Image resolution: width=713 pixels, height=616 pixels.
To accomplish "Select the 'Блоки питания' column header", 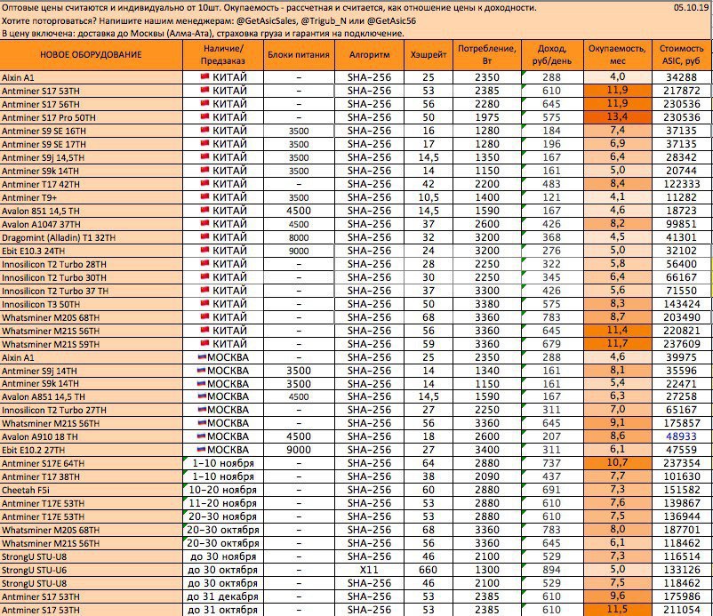I will tap(299, 55).
